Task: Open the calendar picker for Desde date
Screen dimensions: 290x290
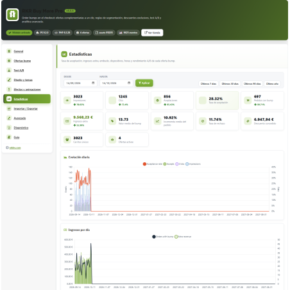Action: 93,83
